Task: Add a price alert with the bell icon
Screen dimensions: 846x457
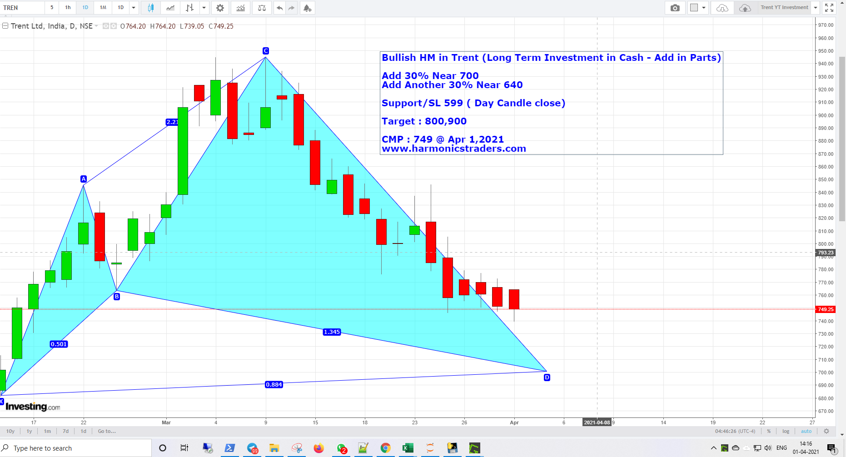Action: (x=307, y=8)
